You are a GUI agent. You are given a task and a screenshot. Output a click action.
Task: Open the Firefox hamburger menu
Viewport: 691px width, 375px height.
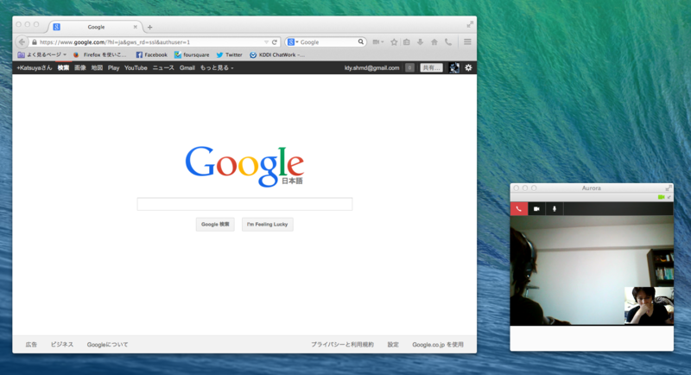pyautogui.click(x=467, y=41)
